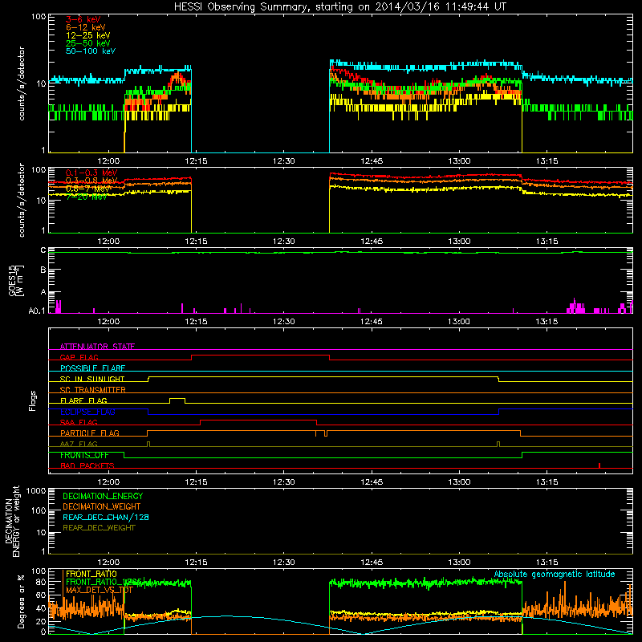
Task: Pick the 'B' tick label on GOES axis
Action: click(43, 270)
